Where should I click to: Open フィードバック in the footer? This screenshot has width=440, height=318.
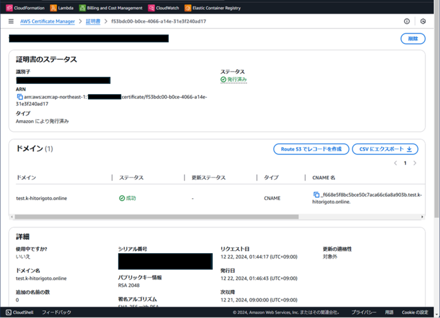[56, 312]
